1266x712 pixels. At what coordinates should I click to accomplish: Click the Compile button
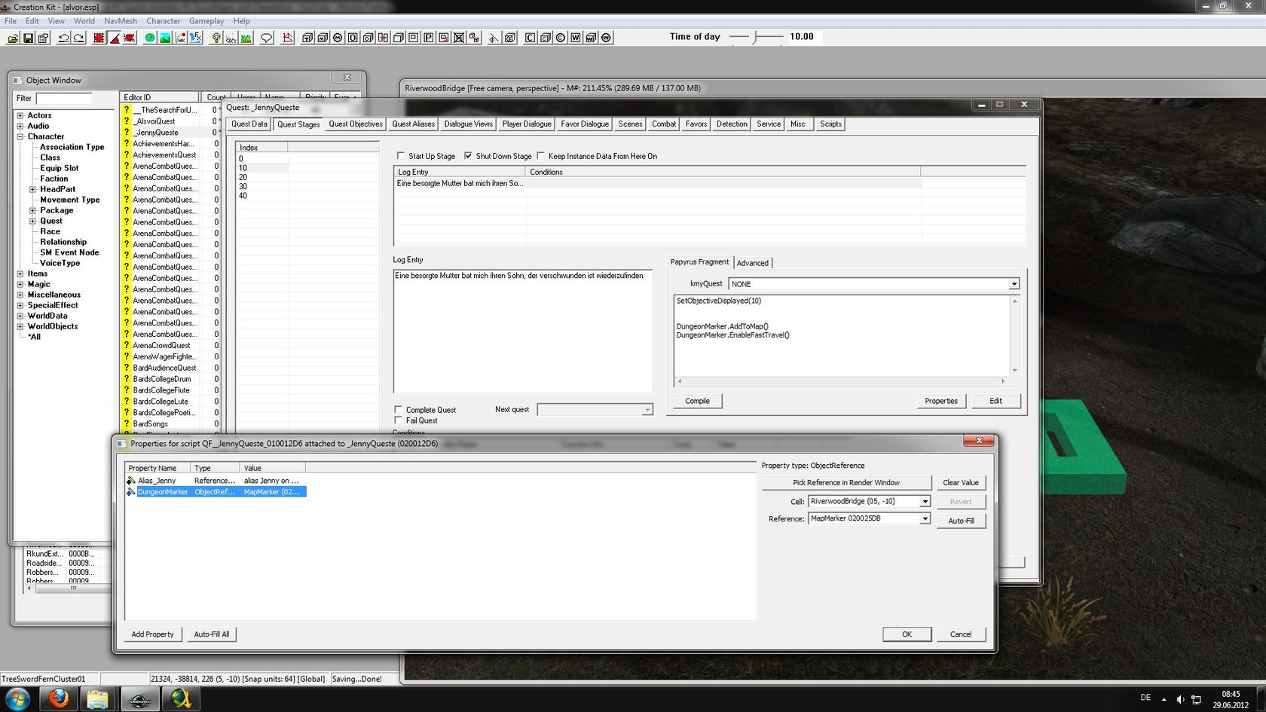pos(697,401)
